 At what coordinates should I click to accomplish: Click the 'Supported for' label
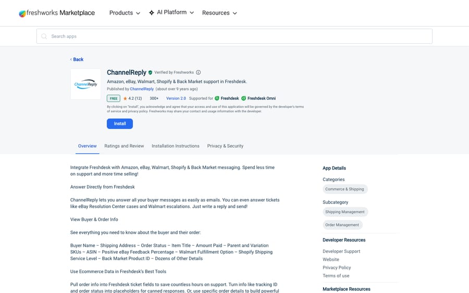click(201, 98)
